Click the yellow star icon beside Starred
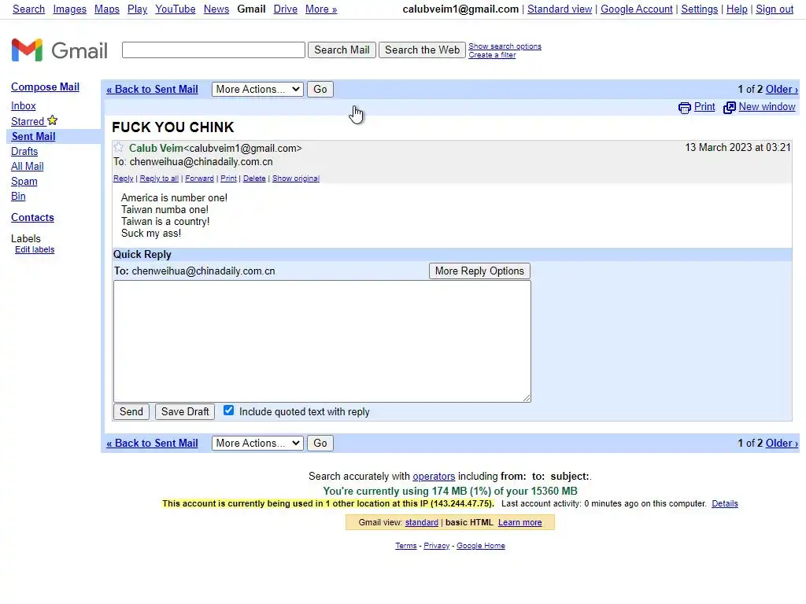The image size is (806, 604). tap(53, 120)
